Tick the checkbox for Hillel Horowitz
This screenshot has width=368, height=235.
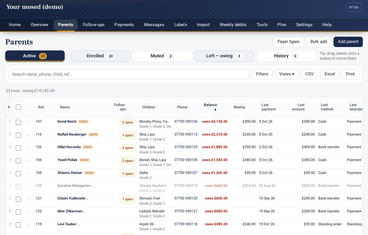click(18, 148)
